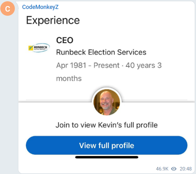
Task: Click the orange C avatar icon
Action: pyautogui.click(x=8, y=9)
